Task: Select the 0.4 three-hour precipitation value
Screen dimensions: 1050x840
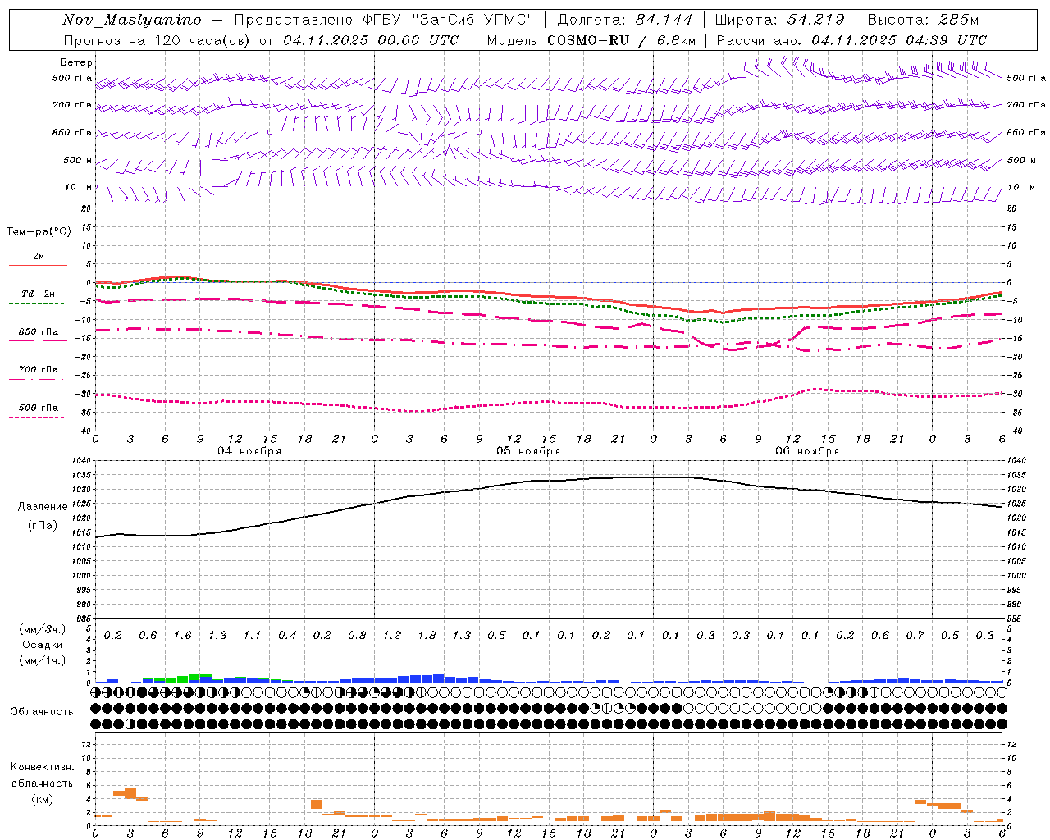Action: (x=287, y=636)
